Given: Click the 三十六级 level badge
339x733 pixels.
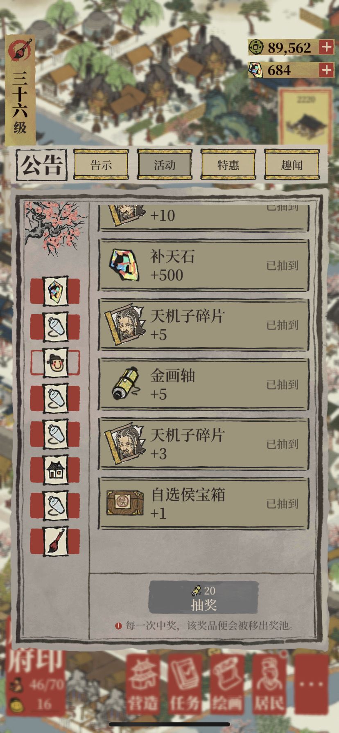Looking at the screenshot, I should [20, 91].
